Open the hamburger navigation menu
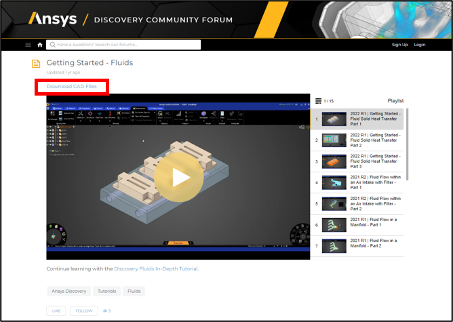 pyautogui.click(x=28, y=45)
